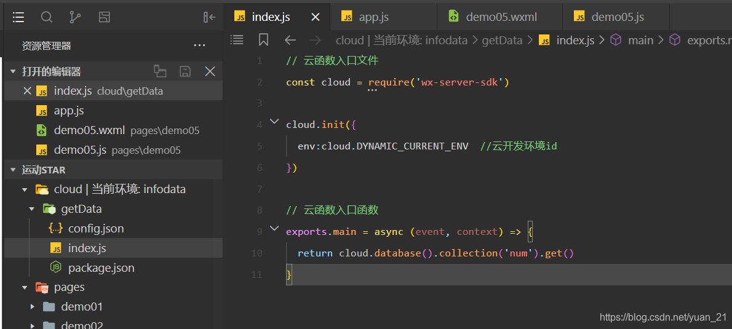The height and width of the screenshot is (329, 732).
Task: Click the require keyword on line 2
Action: click(x=389, y=82)
